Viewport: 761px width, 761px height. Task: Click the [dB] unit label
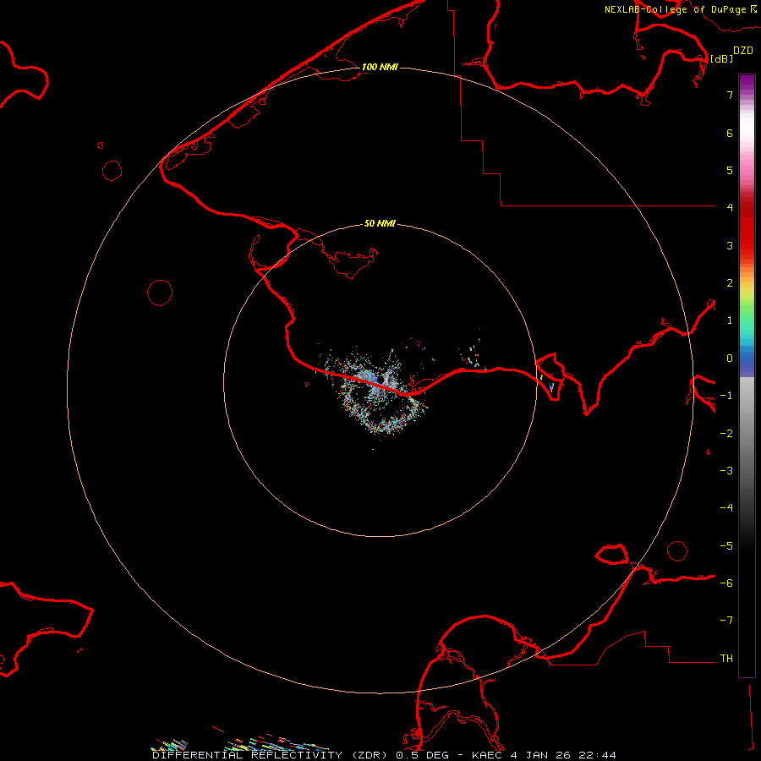pyautogui.click(x=722, y=58)
